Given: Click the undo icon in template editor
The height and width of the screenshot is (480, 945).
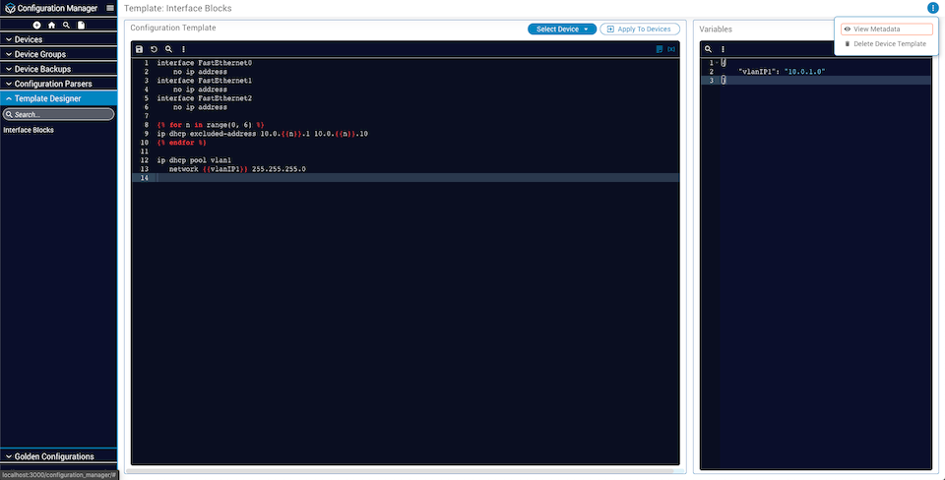Looking at the screenshot, I should pos(154,48).
